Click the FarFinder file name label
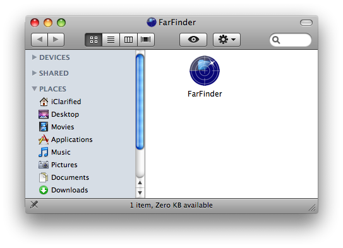Viewport: 343px width, 248px height. tap(205, 94)
